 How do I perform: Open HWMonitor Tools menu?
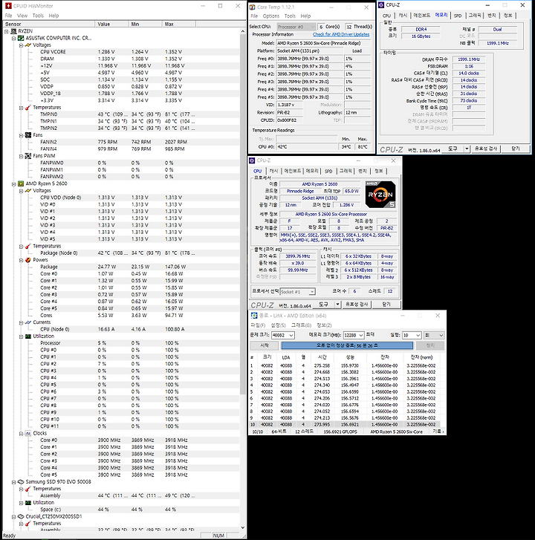[38, 16]
